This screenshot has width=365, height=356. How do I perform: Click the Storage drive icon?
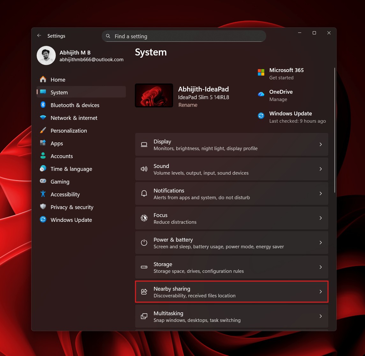pyautogui.click(x=144, y=267)
